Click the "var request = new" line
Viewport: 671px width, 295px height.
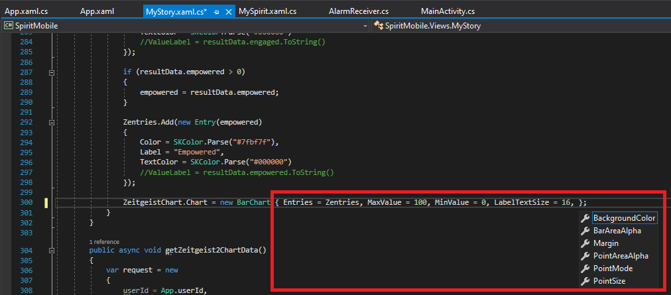point(142,270)
